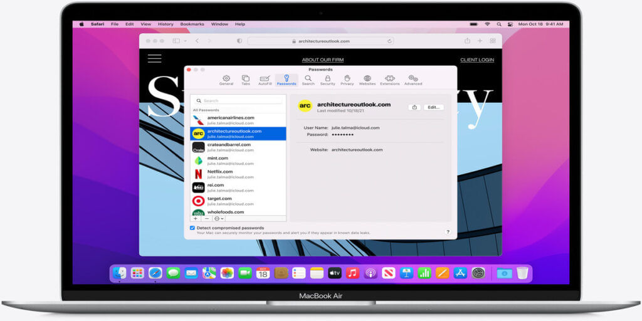Click Safari's Share toolbar icon

click(467, 41)
